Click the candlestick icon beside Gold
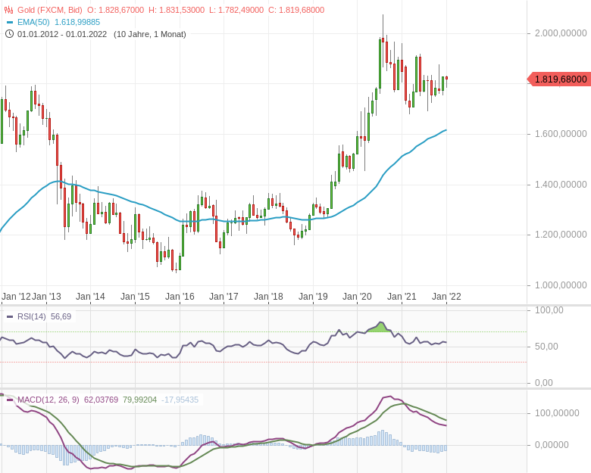Screen dimensions: 591x473 point(9,10)
